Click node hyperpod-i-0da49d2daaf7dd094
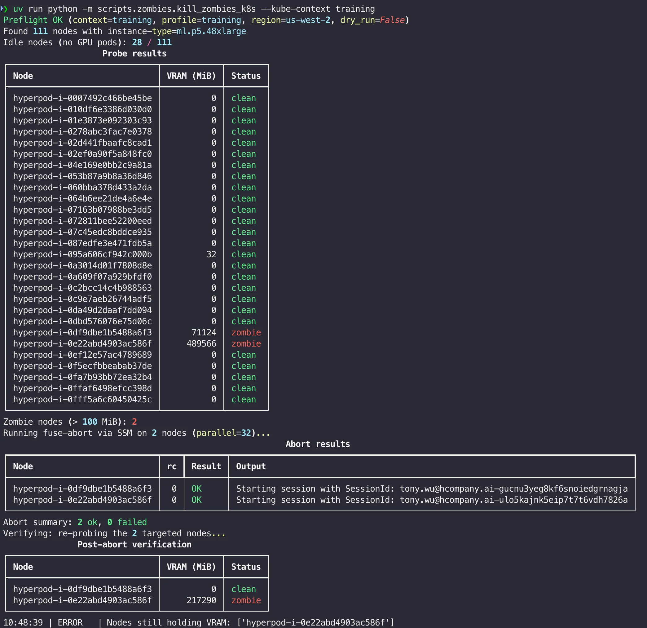The width and height of the screenshot is (647, 628). coord(82,310)
